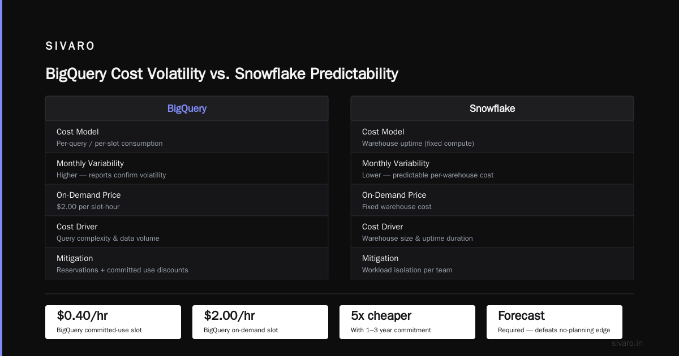Screen dimensions: 679x356
Task: Click the $2.00/hr on-demand card
Action: [x=260, y=322]
